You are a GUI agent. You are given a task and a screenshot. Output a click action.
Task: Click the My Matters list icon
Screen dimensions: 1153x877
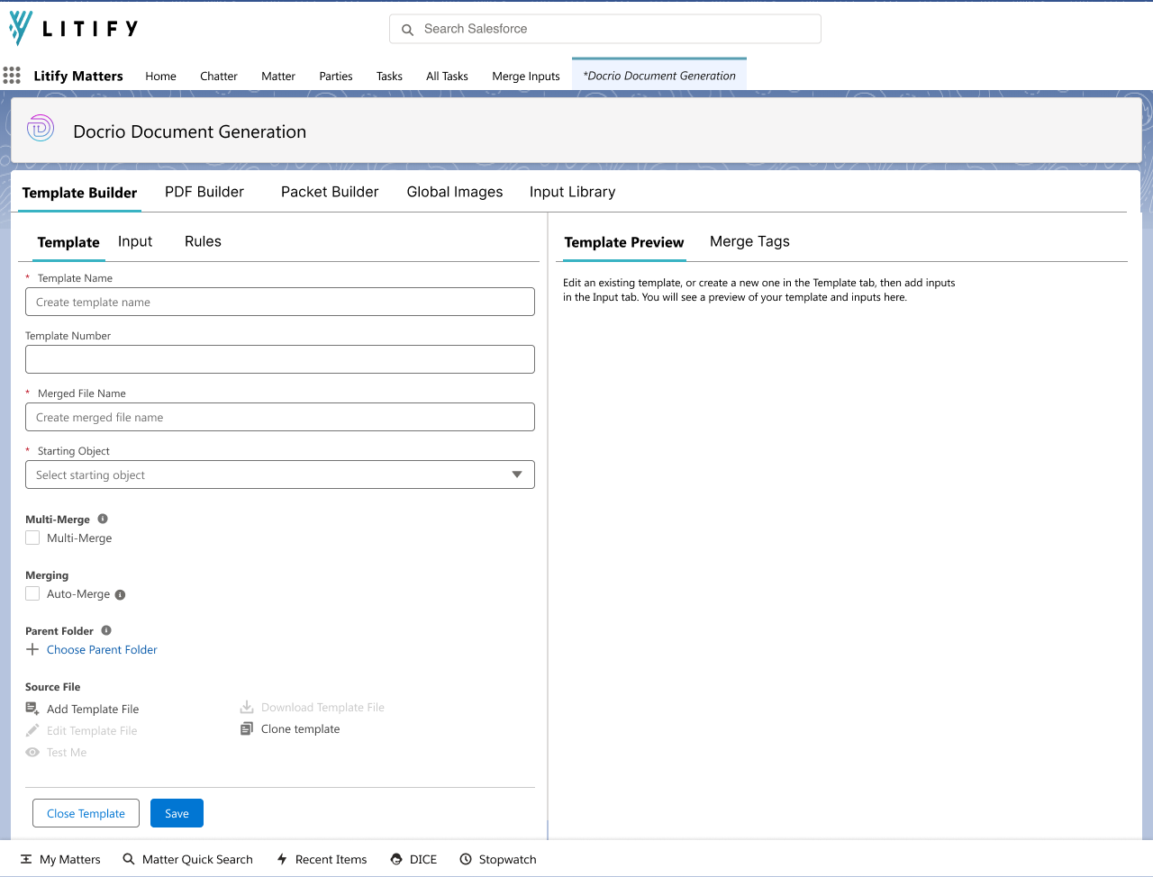point(26,859)
